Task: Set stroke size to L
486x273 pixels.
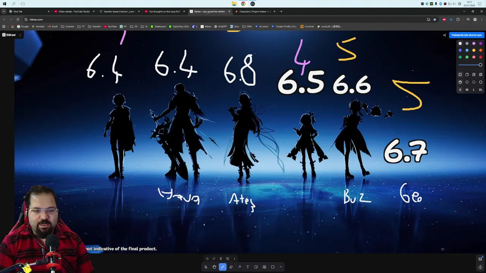Action: tap(474, 90)
